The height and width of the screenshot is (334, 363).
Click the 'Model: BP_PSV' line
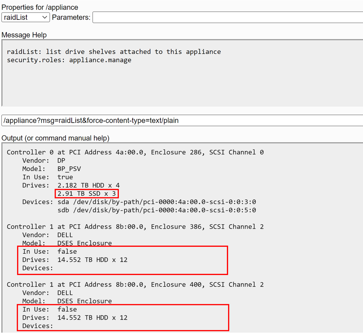click(x=51, y=169)
